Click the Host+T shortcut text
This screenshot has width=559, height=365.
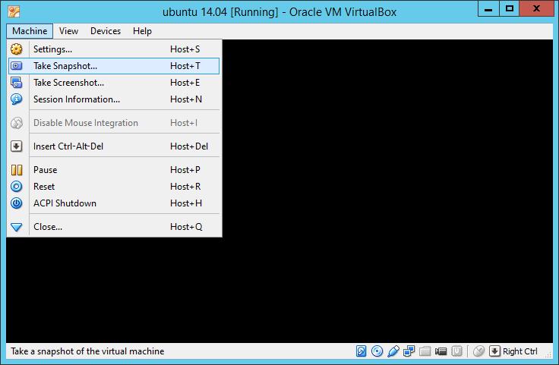[185, 66]
